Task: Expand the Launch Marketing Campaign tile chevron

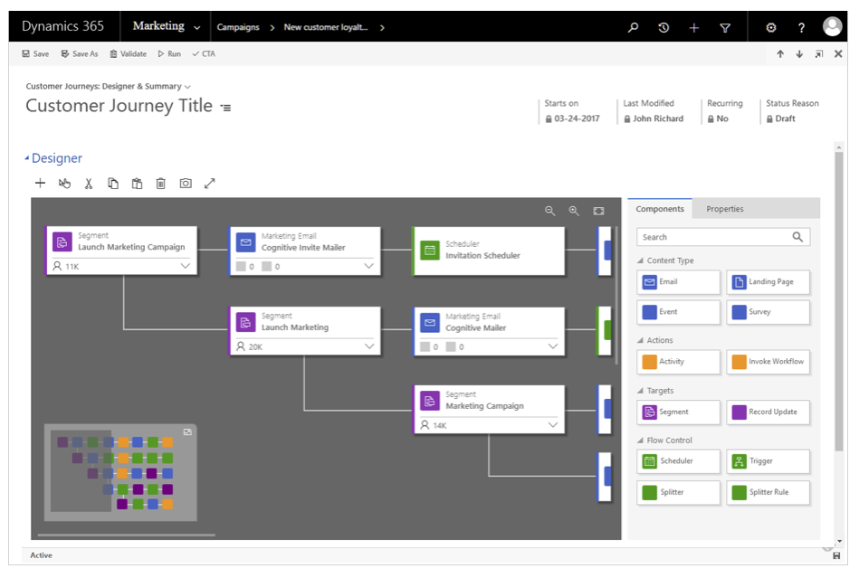Action: point(186,266)
